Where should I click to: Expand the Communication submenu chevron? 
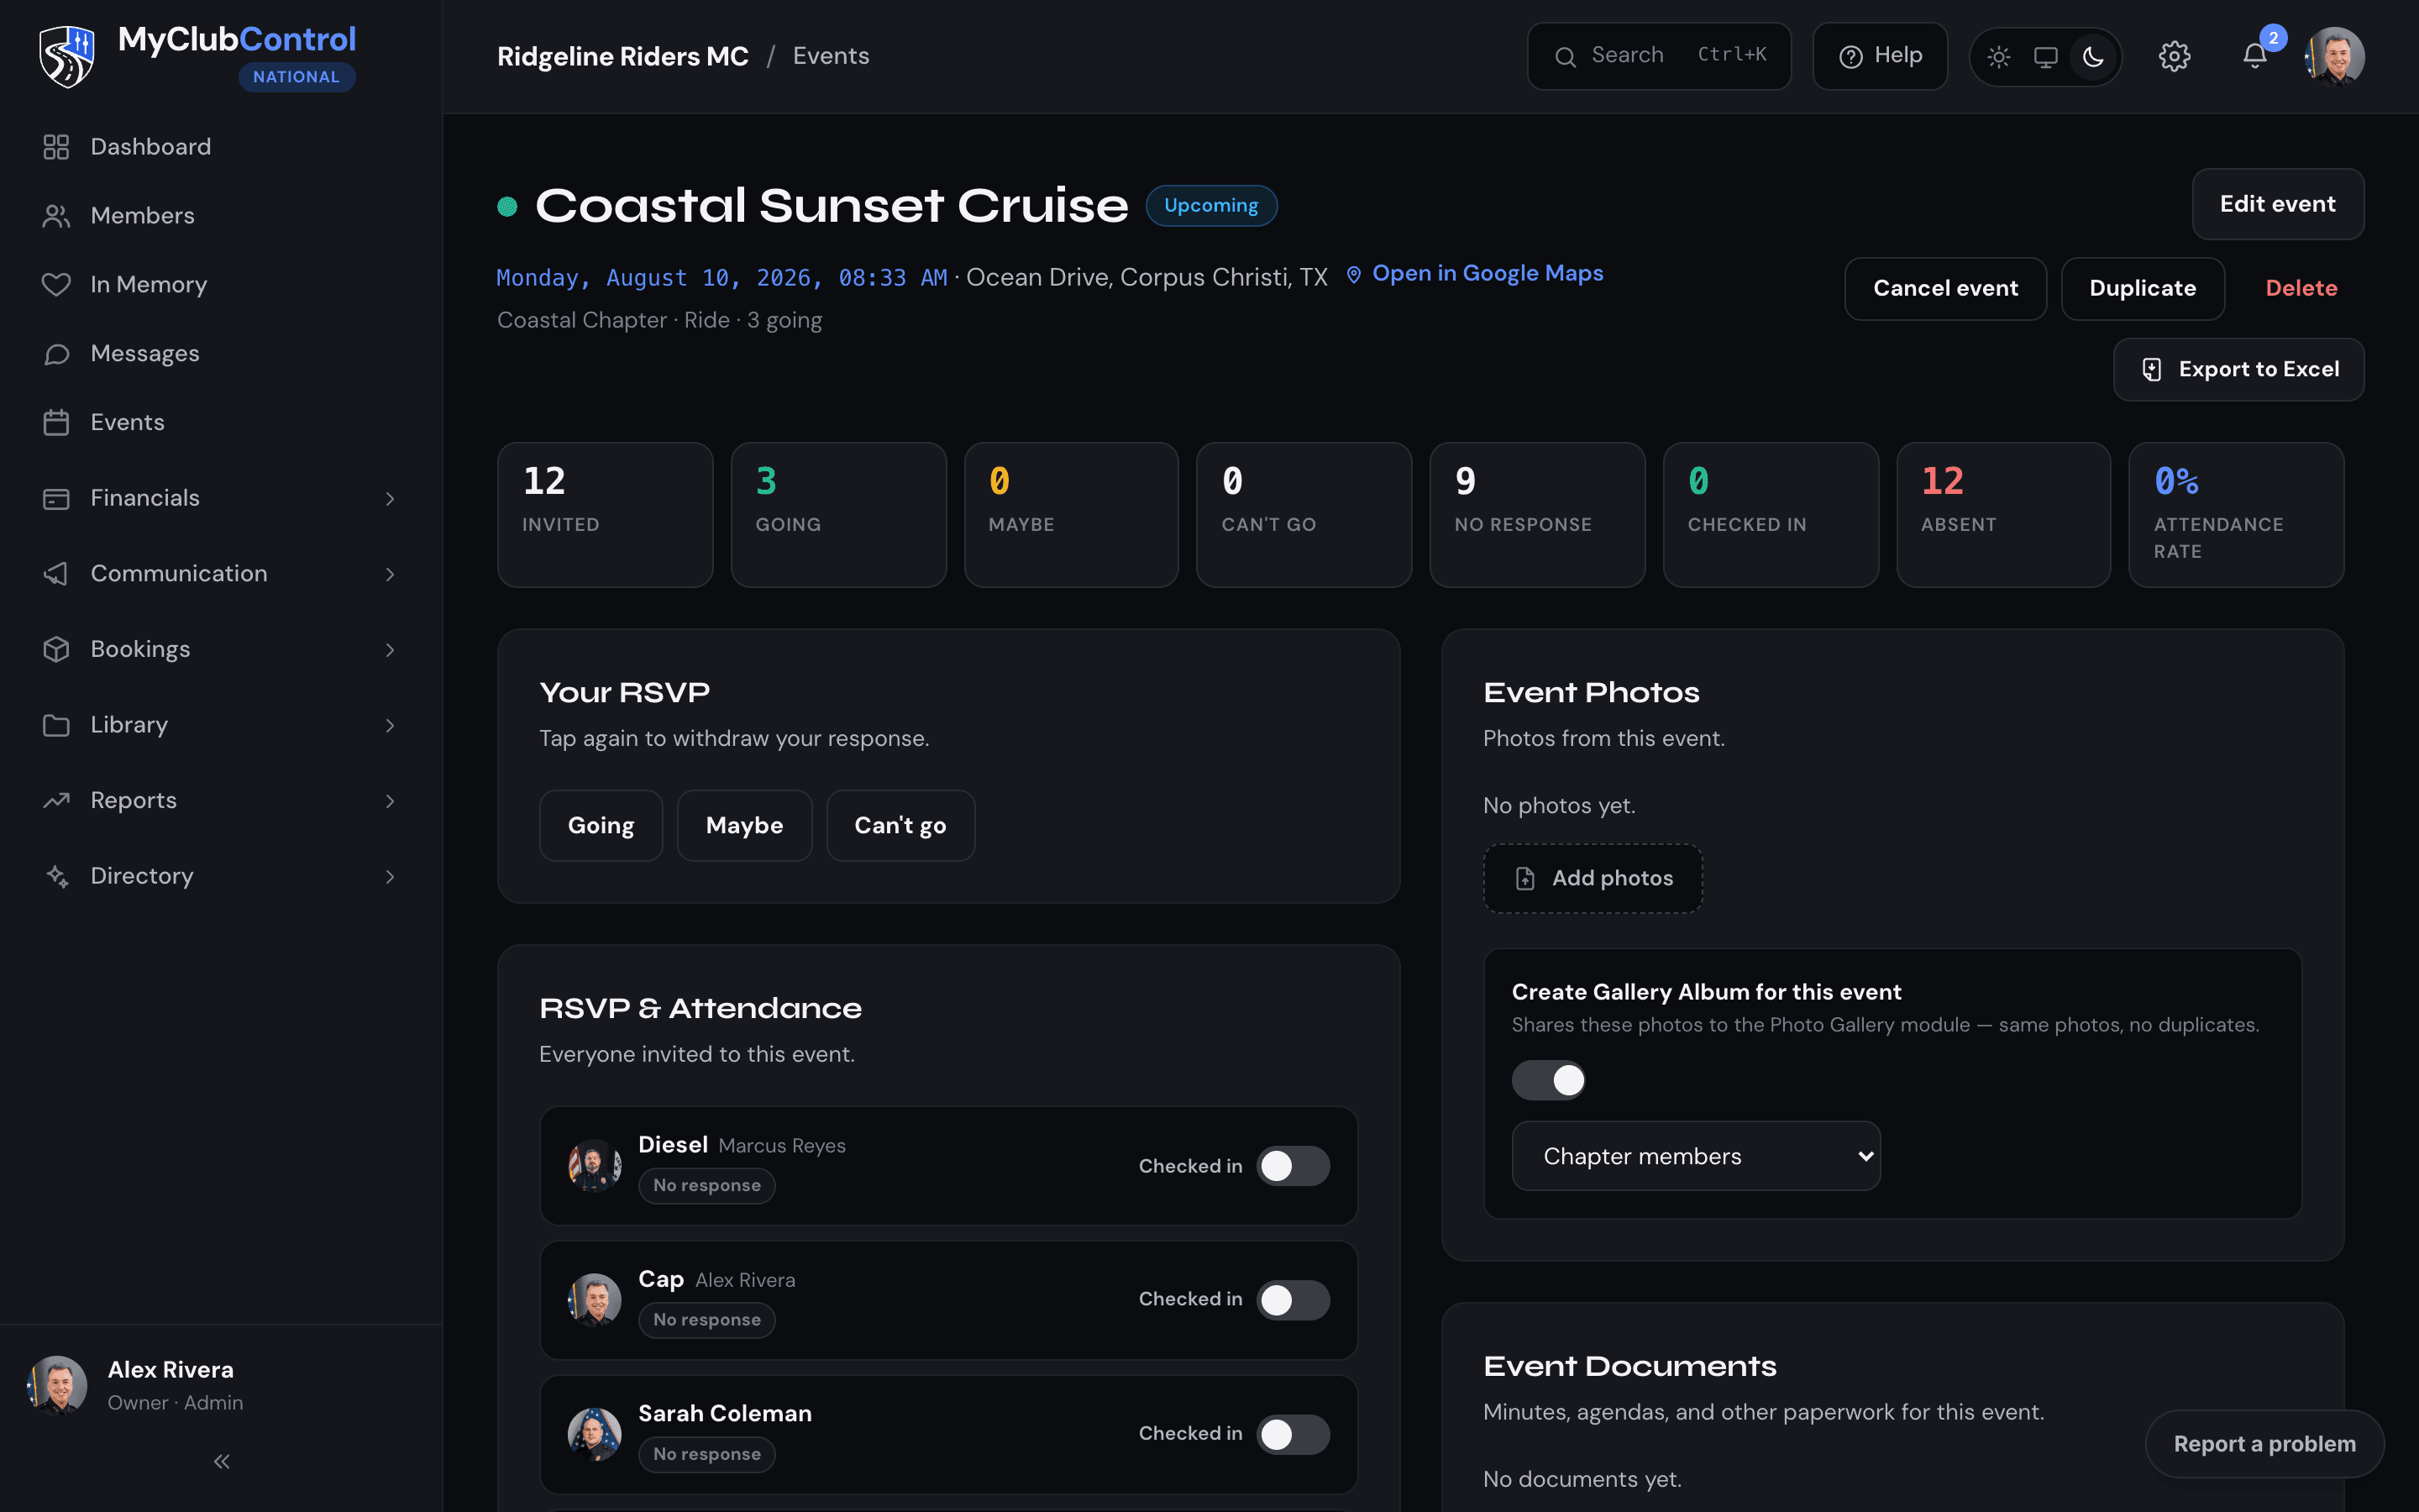coord(390,574)
